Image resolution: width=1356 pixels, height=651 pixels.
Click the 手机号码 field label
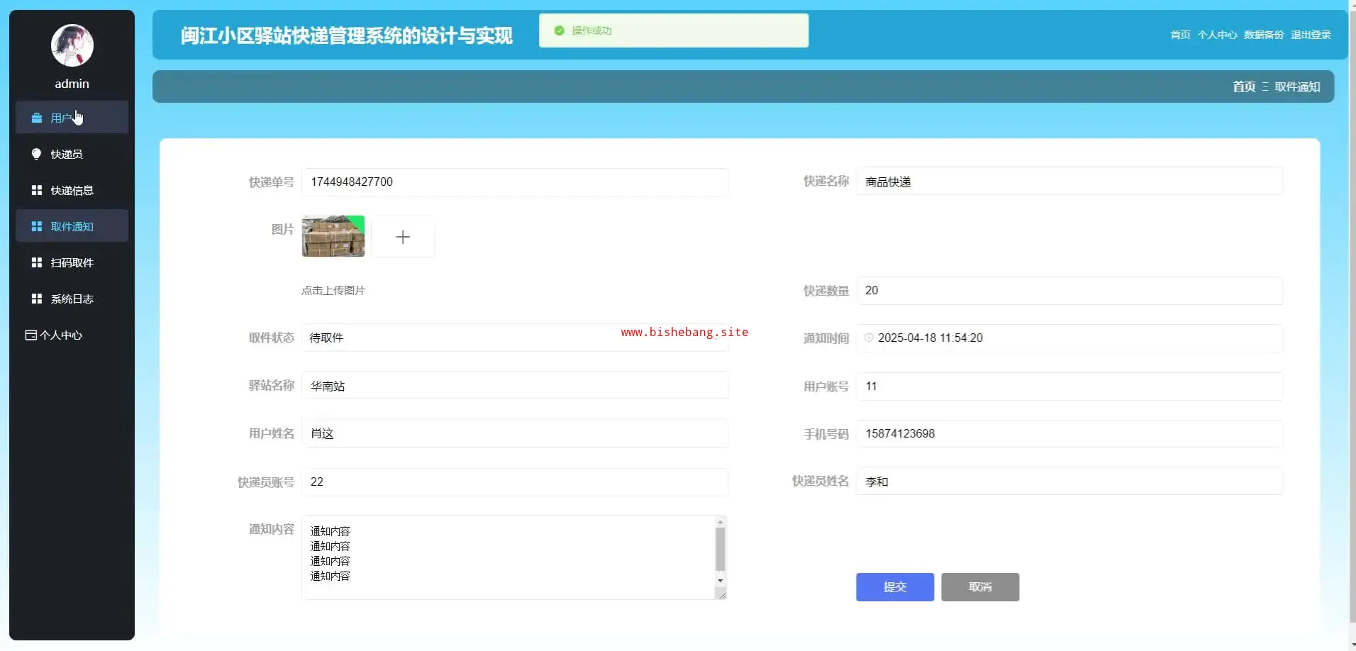(826, 434)
